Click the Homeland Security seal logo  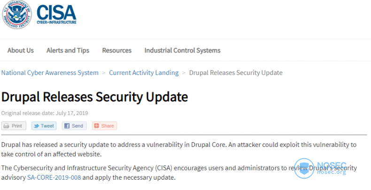(17, 15)
